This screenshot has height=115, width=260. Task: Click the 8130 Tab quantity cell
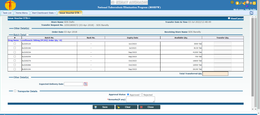181,48
